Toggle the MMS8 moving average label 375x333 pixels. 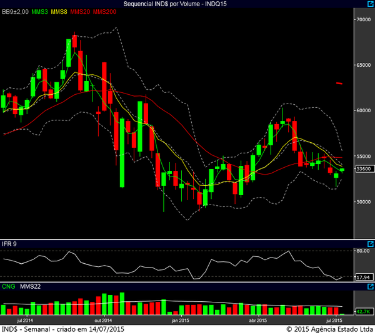pos(60,12)
